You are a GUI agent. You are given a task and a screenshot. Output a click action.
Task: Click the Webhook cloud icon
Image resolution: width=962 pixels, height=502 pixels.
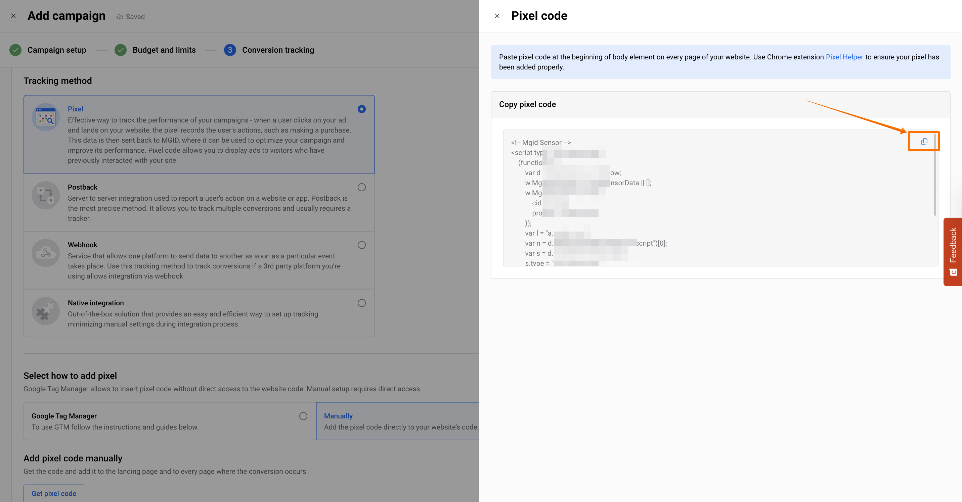click(x=46, y=253)
